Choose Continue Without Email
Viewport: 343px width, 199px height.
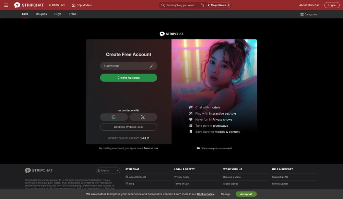(128, 127)
